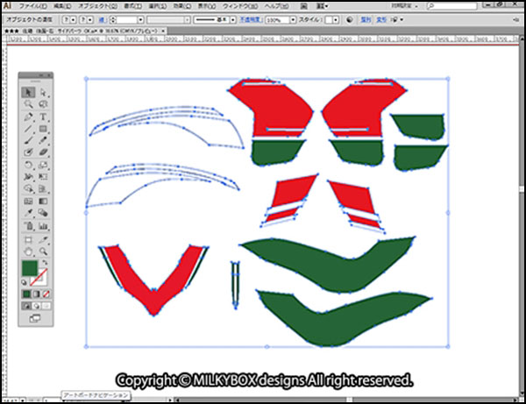The image size is (526, 404).
Task: Select the Type tool
Action: tap(43, 117)
